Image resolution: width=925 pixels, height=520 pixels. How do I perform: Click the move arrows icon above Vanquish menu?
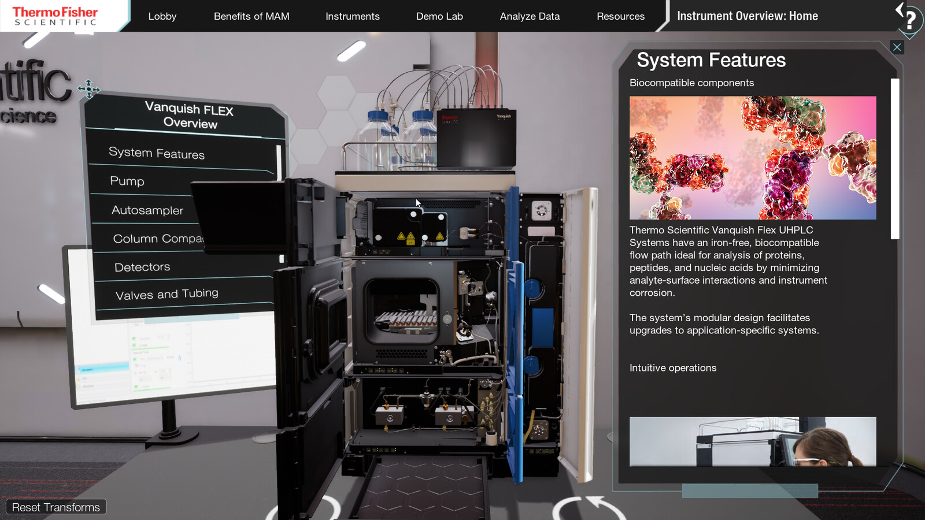coord(88,89)
